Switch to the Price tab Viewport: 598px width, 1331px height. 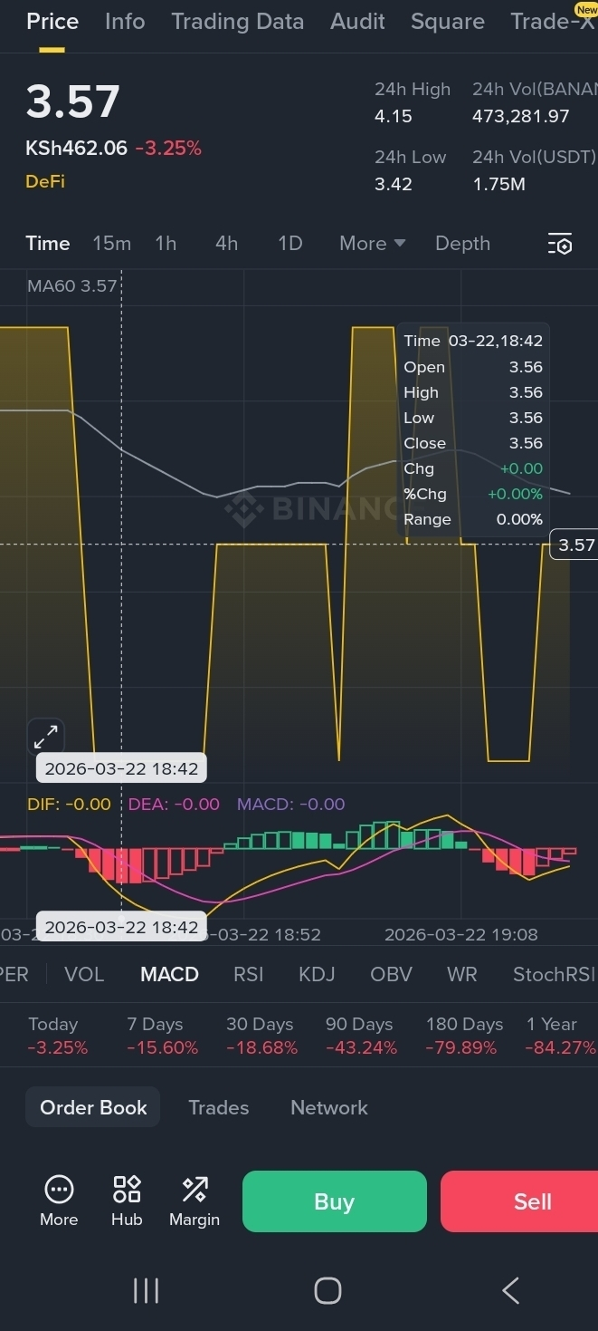tap(52, 22)
